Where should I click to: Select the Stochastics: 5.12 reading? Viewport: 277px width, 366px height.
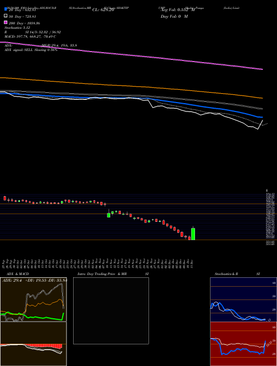tap(17, 28)
